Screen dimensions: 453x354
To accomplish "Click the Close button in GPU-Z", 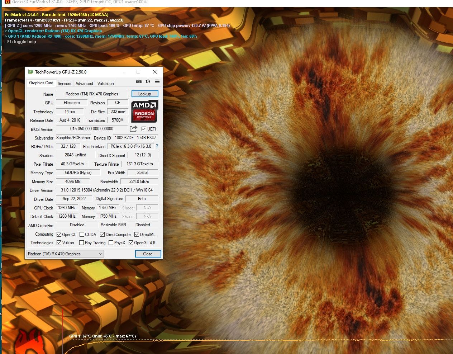I will 148,254.
